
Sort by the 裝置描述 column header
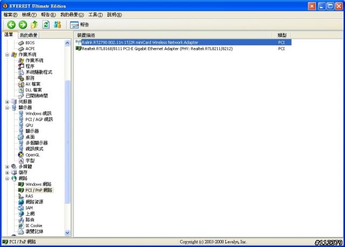(x=172, y=35)
